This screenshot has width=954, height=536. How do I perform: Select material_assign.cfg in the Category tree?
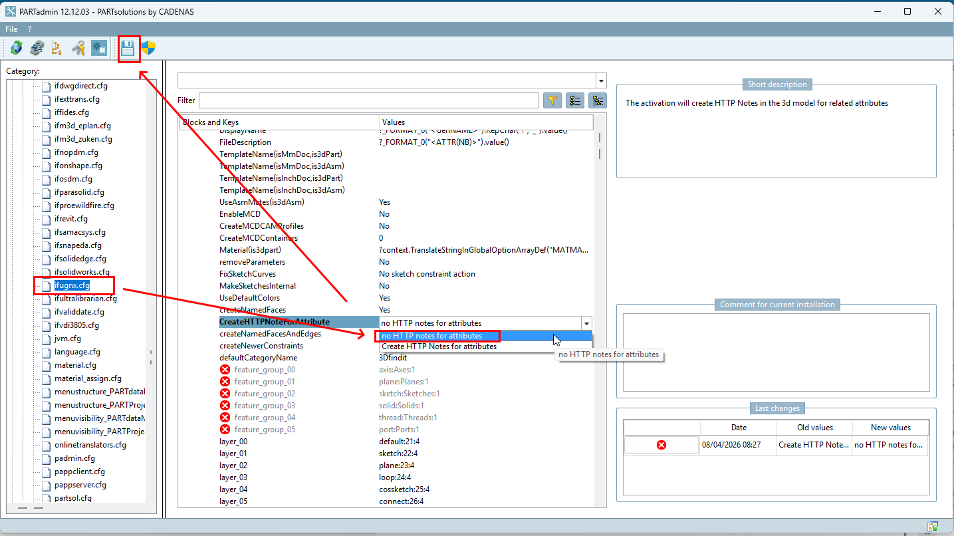tap(88, 378)
